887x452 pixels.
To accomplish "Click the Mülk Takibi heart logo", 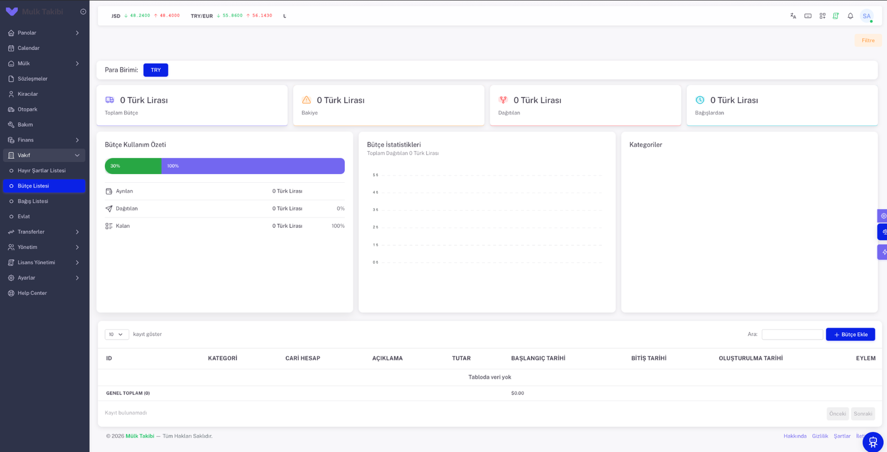I will coord(12,12).
